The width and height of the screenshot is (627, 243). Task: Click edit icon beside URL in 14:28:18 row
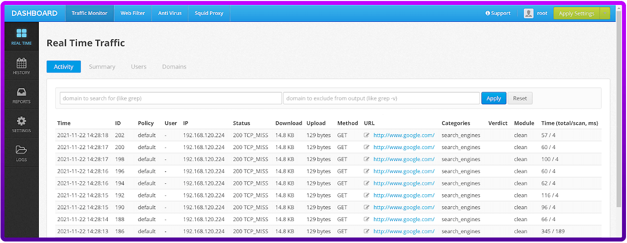(x=367, y=135)
